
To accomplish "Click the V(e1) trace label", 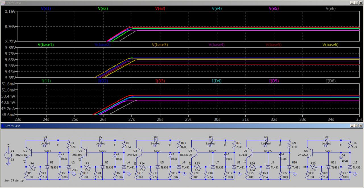I will [46, 9].
